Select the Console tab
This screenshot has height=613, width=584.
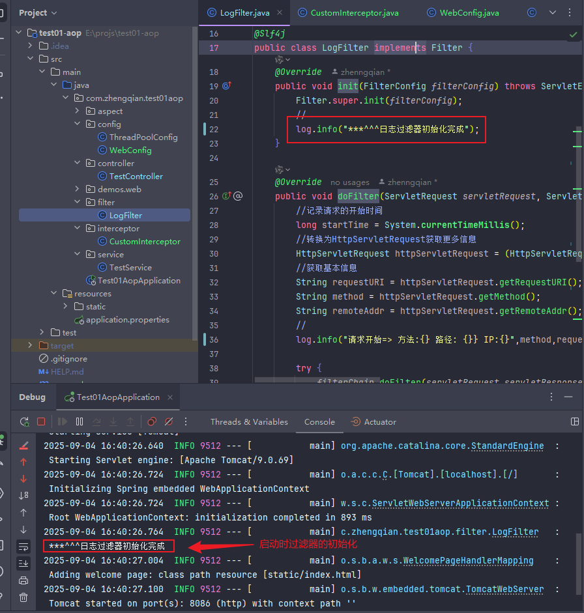point(319,422)
